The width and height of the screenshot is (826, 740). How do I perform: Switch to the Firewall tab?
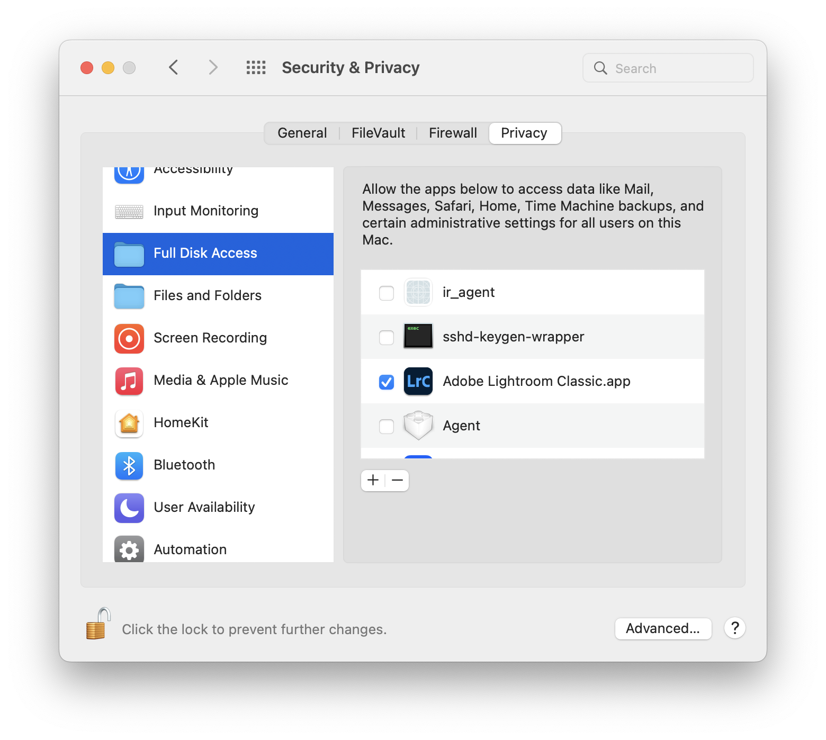pos(452,133)
